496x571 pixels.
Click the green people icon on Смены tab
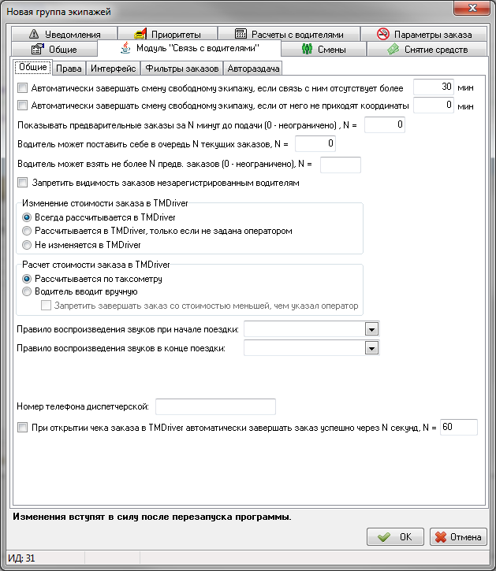click(x=307, y=49)
